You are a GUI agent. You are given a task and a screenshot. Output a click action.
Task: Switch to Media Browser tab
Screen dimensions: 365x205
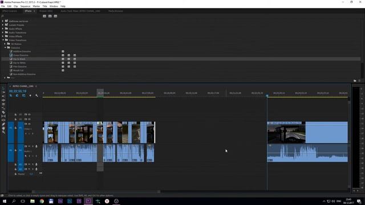coord(116,11)
